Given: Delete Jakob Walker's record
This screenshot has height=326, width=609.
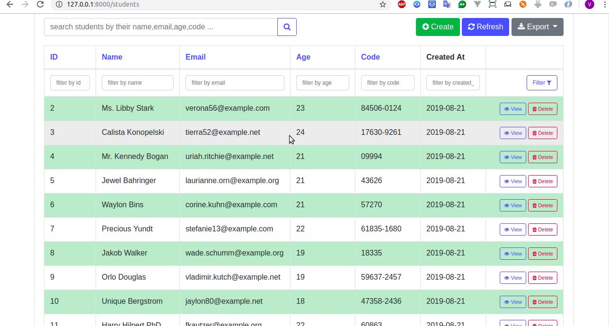Looking at the screenshot, I should (x=542, y=254).
